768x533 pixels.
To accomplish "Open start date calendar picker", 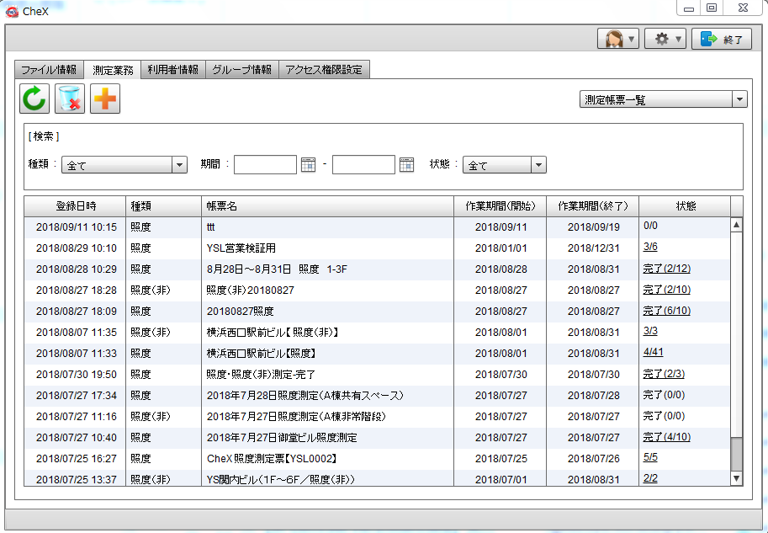I will [x=308, y=165].
